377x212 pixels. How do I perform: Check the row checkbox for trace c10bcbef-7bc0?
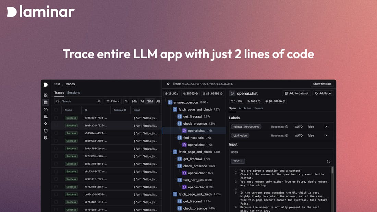point(56,118)
